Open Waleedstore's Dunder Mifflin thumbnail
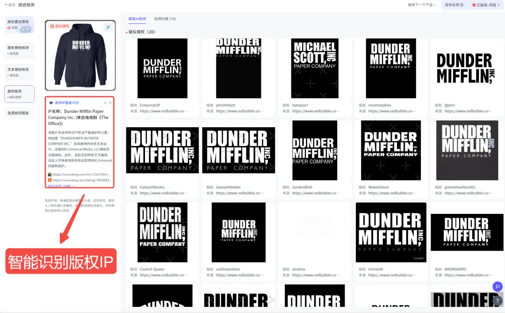Viewport: 505px width, 313px height. click(391, 150)
